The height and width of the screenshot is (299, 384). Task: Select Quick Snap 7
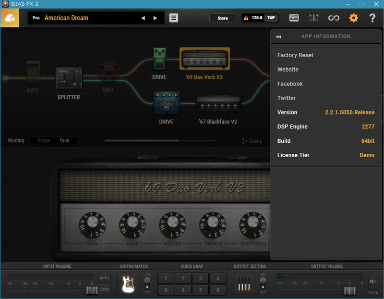tap(200, 290)
